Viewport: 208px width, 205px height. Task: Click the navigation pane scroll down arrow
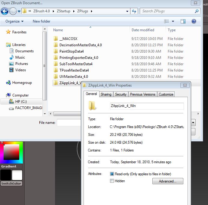click(x=45, y=114)
